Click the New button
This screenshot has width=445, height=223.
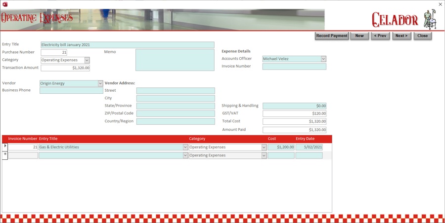click(359, 36)
